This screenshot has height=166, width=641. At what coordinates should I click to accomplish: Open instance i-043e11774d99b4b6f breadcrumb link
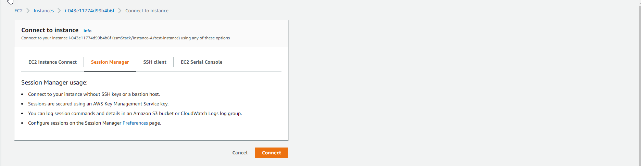click(89, 11)
